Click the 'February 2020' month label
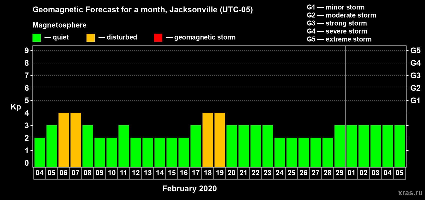This screenshot has width=425, height=200. tap(190, 188)
